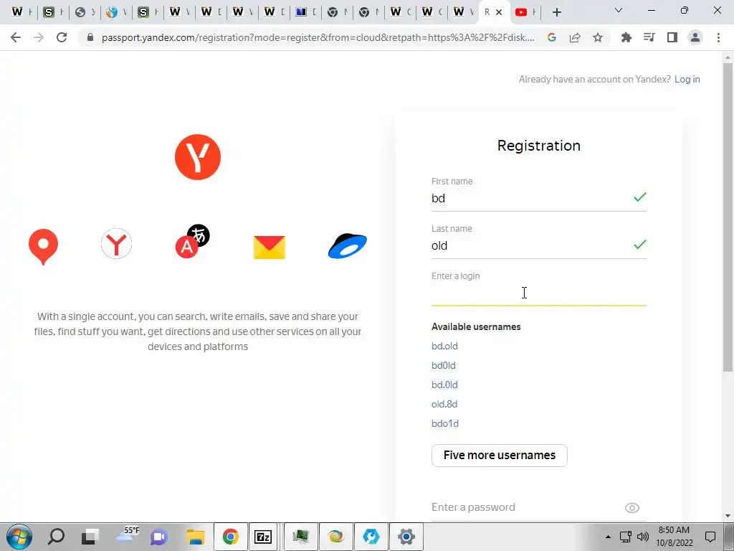
Task: Bookmark this page with the star
Action: [598, 37]
